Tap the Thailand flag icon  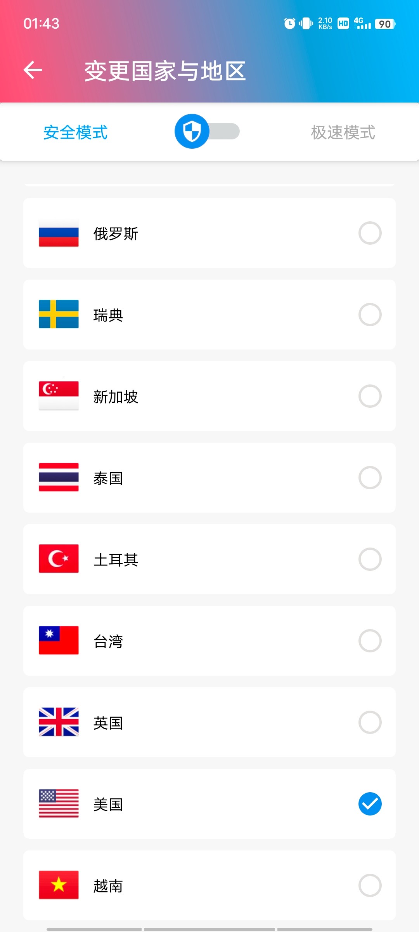pyautogui.click(x=59, y=477)
